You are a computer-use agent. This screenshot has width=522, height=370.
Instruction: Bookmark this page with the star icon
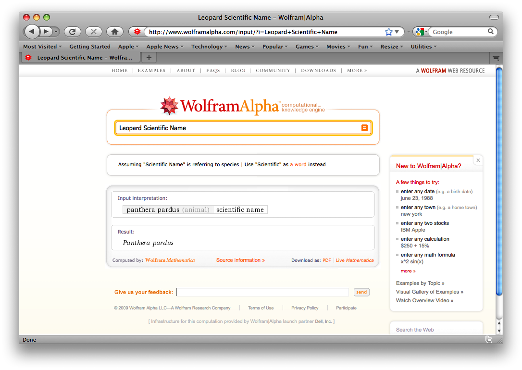(x=388, y=32)
